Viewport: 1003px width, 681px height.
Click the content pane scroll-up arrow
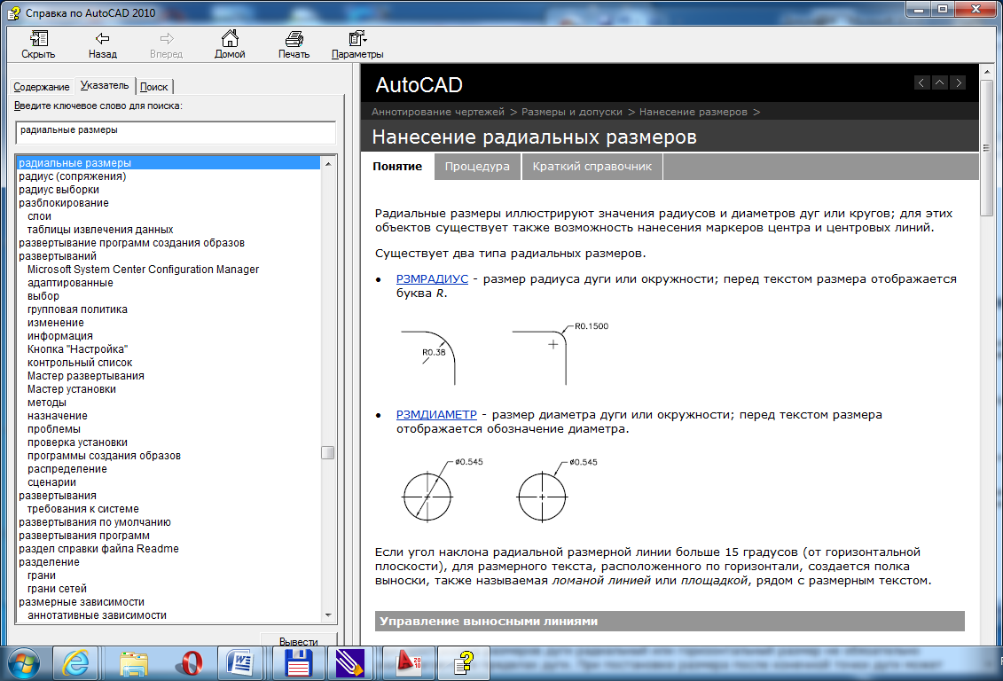pyautogui.click(x=986, y=72)
